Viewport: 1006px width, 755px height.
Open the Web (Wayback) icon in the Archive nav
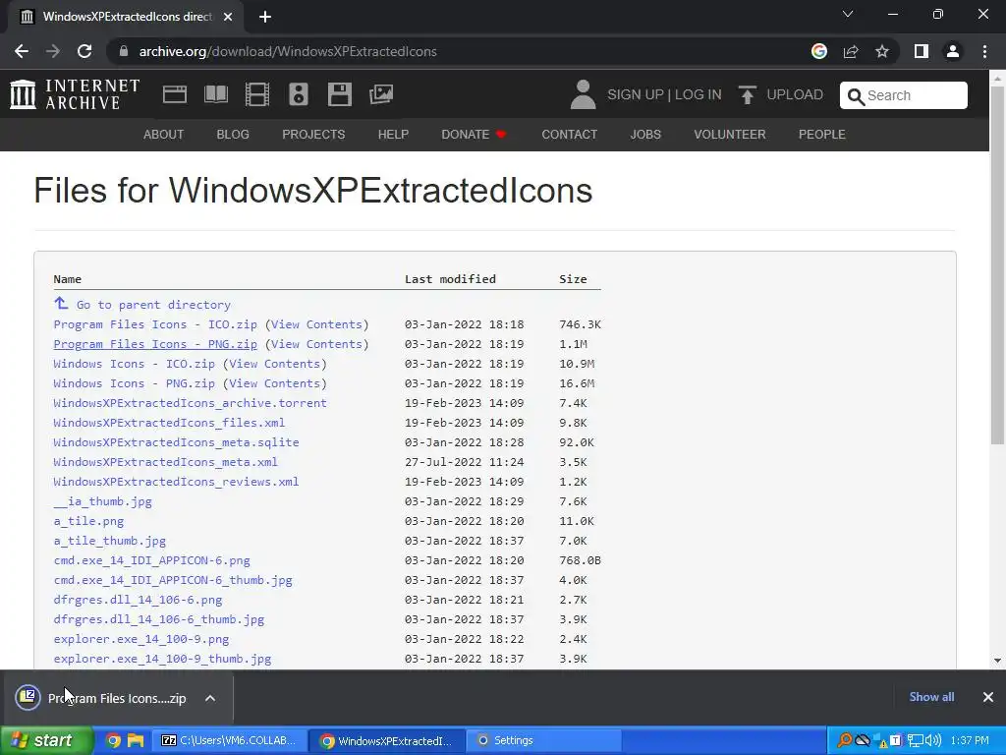tap(175, 94)
